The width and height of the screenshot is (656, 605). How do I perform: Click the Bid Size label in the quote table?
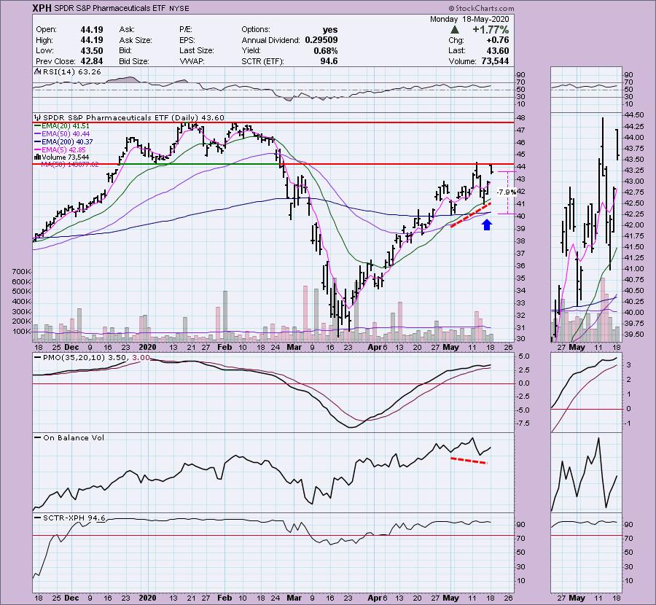pyautogui.click(x=134, y=61)
